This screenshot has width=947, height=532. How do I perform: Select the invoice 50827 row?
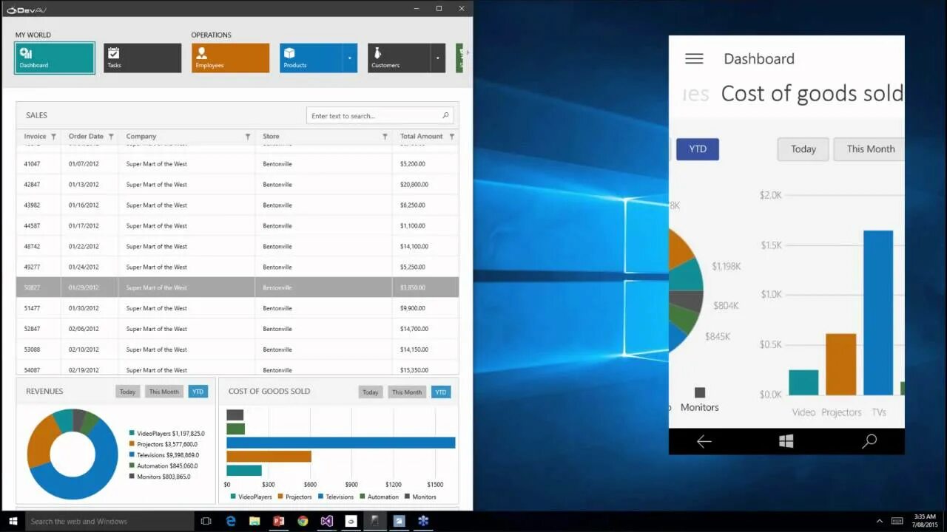pos(237,287)
